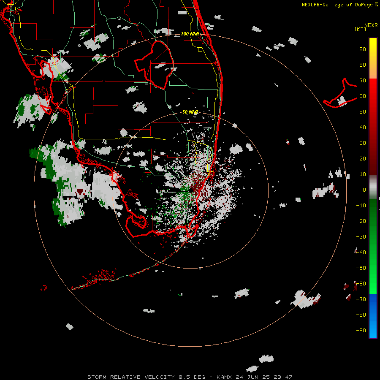Click the -70 value on the velocity scale
This screenshot has height=380, width=380.
pyautogui.click(x=361, y=299)
